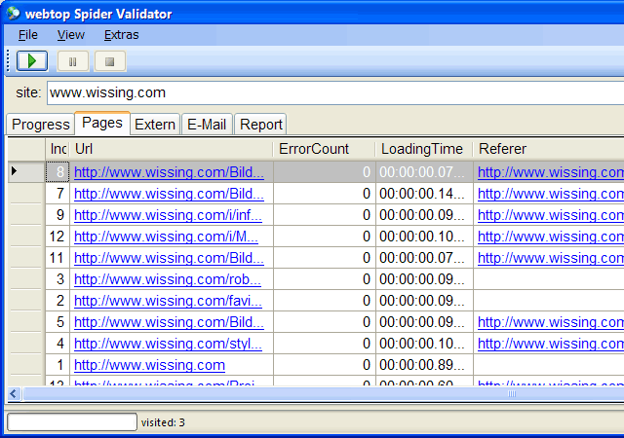This screenshot has width=624, height=438.
Task: Open the Report tab
Action: [261, 125]
